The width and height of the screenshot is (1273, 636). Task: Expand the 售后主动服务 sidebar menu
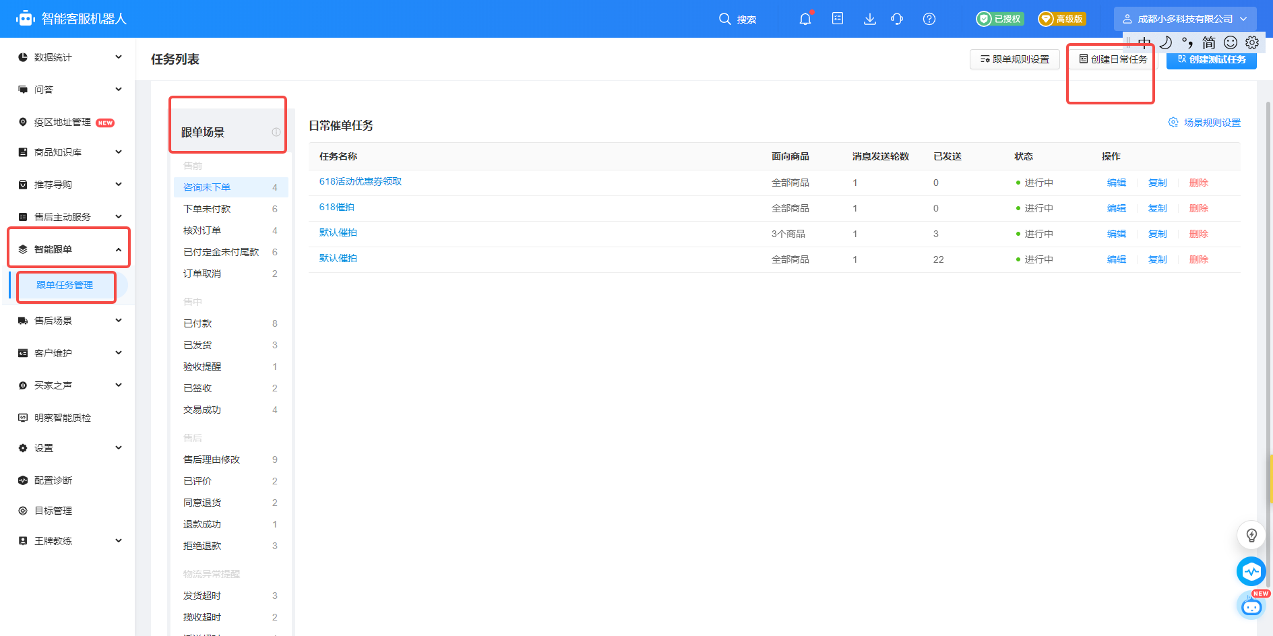[67, 217]
